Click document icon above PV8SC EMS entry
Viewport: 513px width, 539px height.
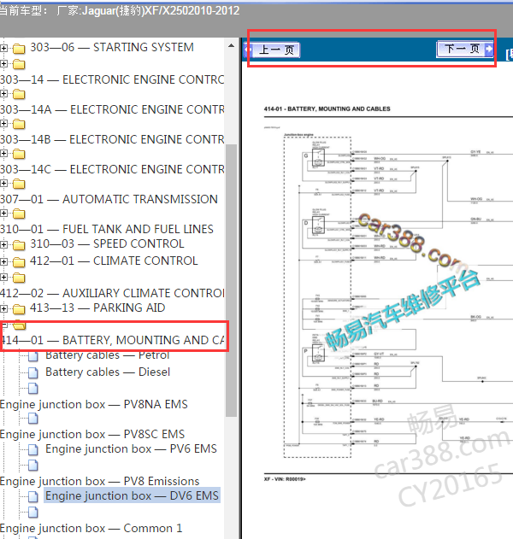click(33, 419)
